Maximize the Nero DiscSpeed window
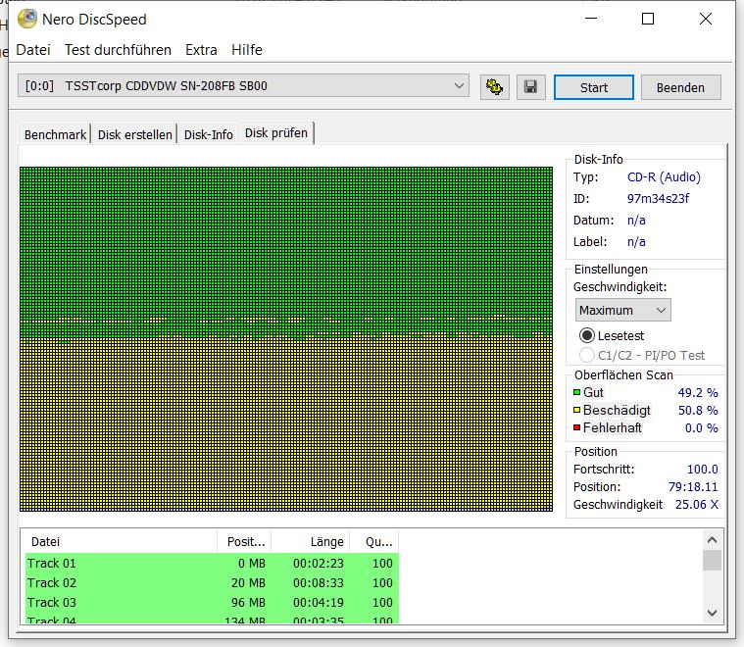744x647 pixels. pos(648,19)
